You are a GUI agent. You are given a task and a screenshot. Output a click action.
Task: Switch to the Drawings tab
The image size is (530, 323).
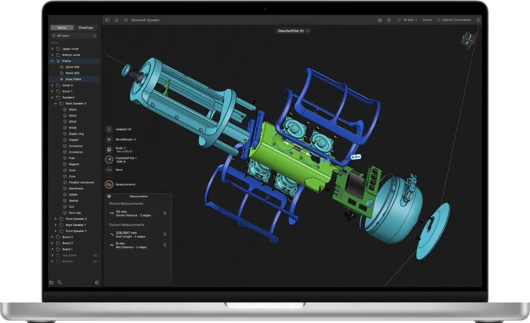click(85, 27)
